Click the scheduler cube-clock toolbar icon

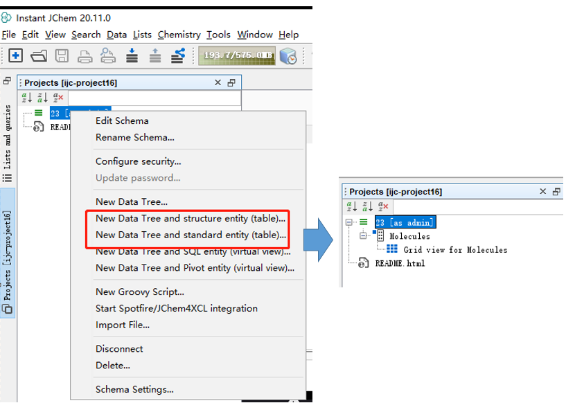[x=288, y=56]
